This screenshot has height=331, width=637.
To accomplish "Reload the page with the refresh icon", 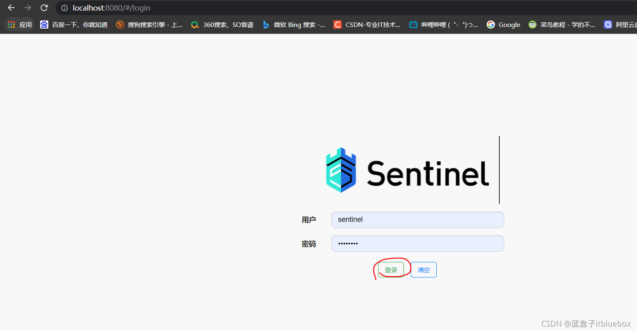I will (x=44, y=8).
